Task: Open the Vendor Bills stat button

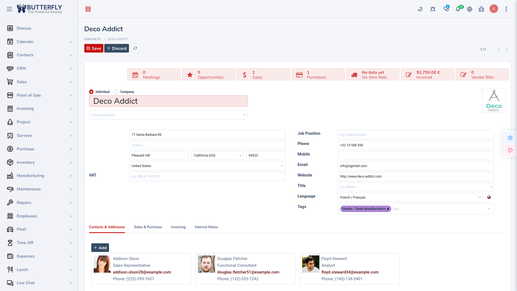Action: click(x=482, y=75)
